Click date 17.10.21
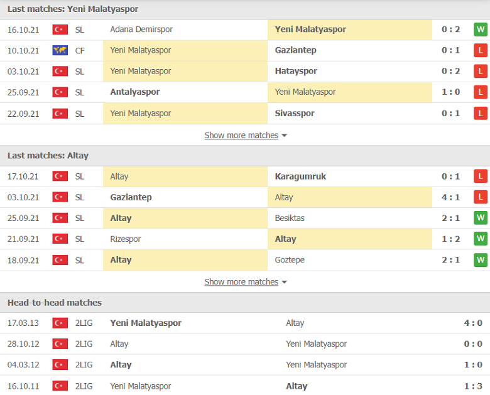Screen dimensions: 490x395 23,176
